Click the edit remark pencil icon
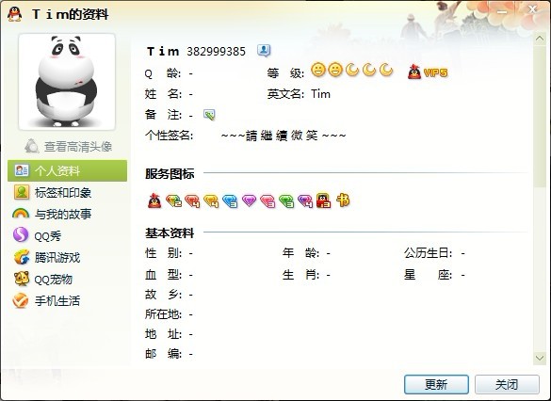The height and width of the screenshot is (401, 551). 209,115
